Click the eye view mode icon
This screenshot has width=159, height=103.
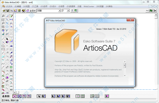[x=3, y=34]
